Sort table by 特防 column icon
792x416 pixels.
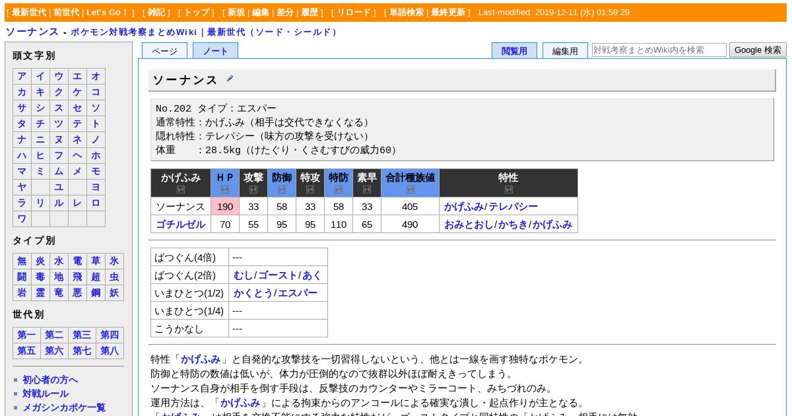coord(339,190)
